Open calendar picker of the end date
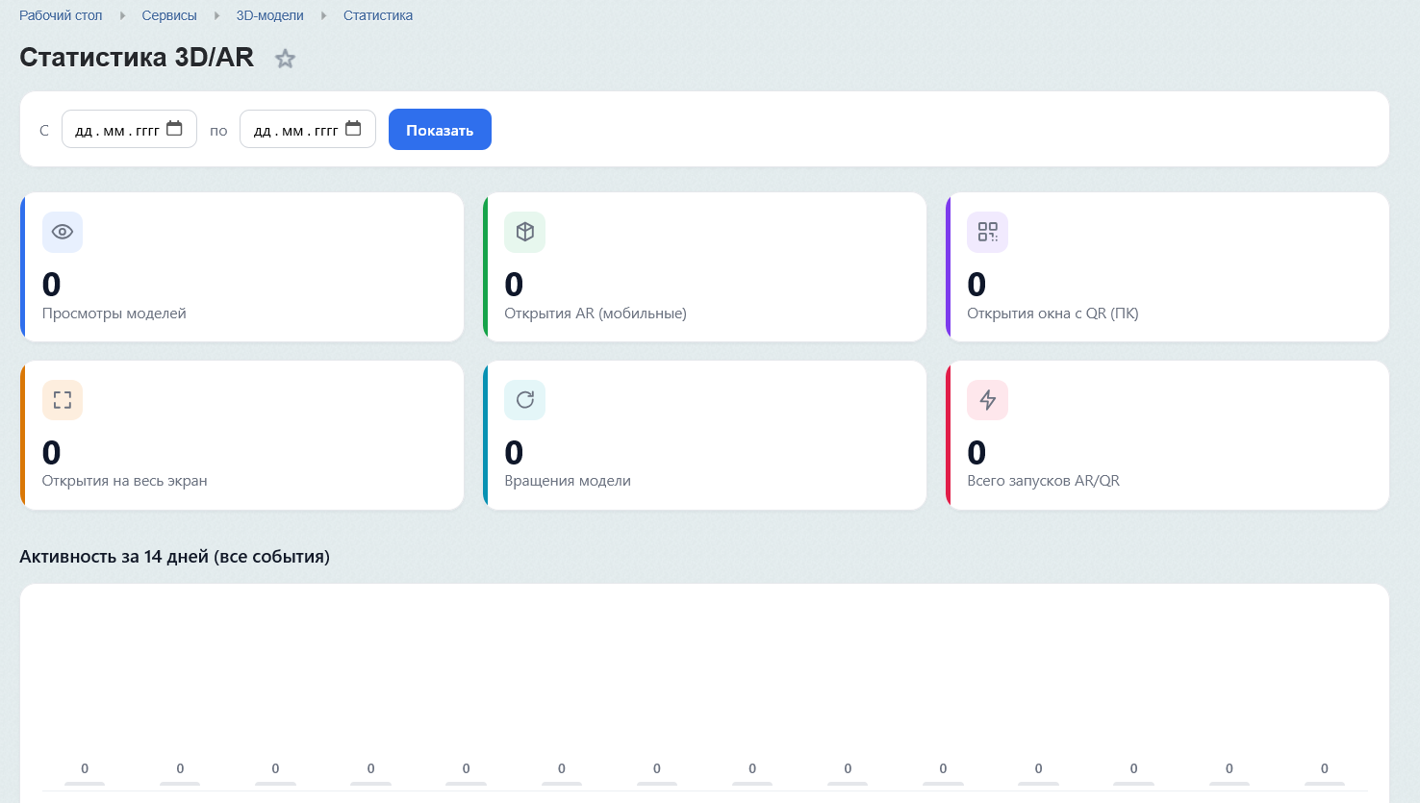Screen dimensions: 1420x803 (x=353, y=129)
